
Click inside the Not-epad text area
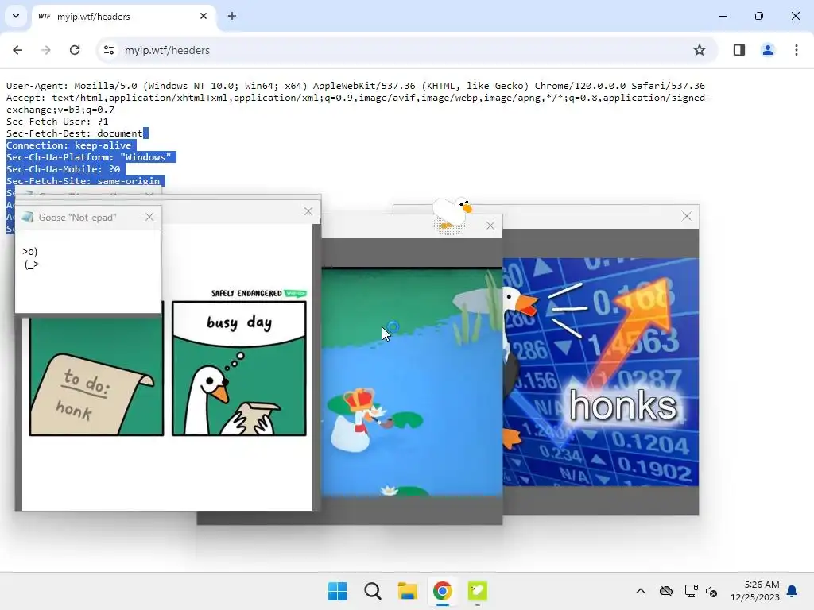[87, 271]
